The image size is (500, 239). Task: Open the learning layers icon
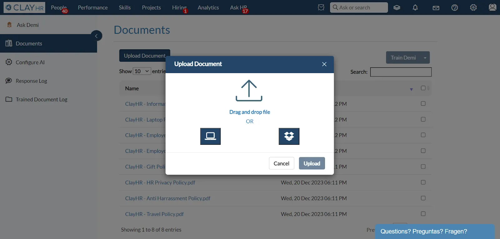point(397,7)
